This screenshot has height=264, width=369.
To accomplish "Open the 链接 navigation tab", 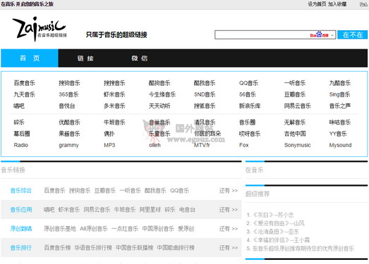I will click(x=85, y=58).
